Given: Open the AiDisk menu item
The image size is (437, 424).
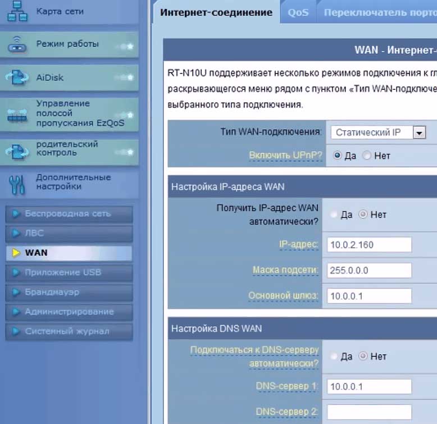Looking at the screenshot, I should coord(69,77).
